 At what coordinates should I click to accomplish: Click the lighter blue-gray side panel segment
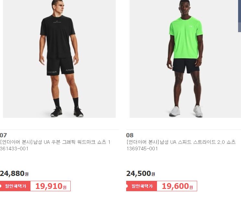pos(239,27)
